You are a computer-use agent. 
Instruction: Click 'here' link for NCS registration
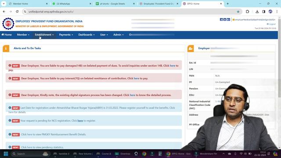(80, 121)
